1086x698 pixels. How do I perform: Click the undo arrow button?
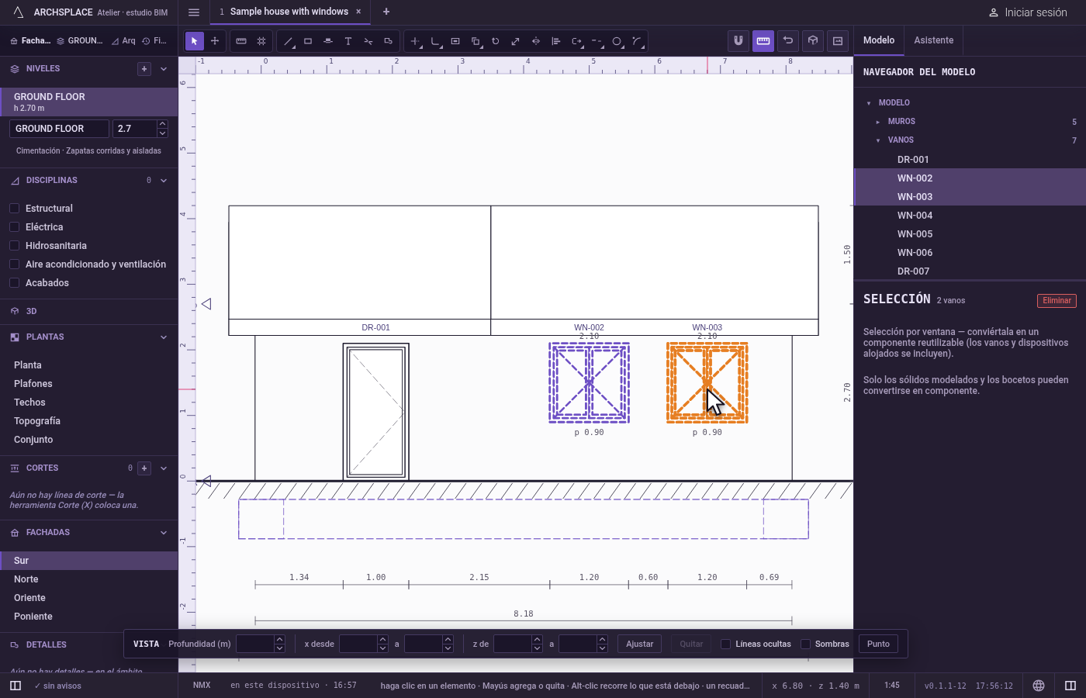pyautogui.click(x=788, y=41)
